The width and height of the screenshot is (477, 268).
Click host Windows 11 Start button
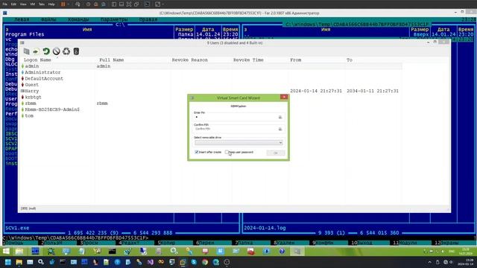pos(8,262)
